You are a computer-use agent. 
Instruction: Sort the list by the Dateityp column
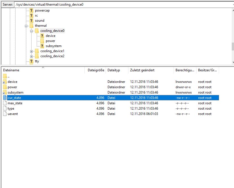117,70
